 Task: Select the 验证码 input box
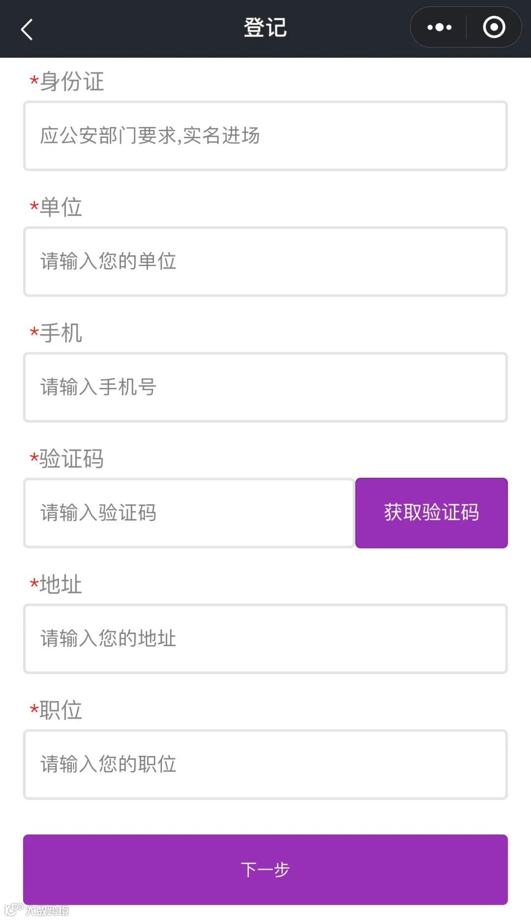tap(189, 513)
